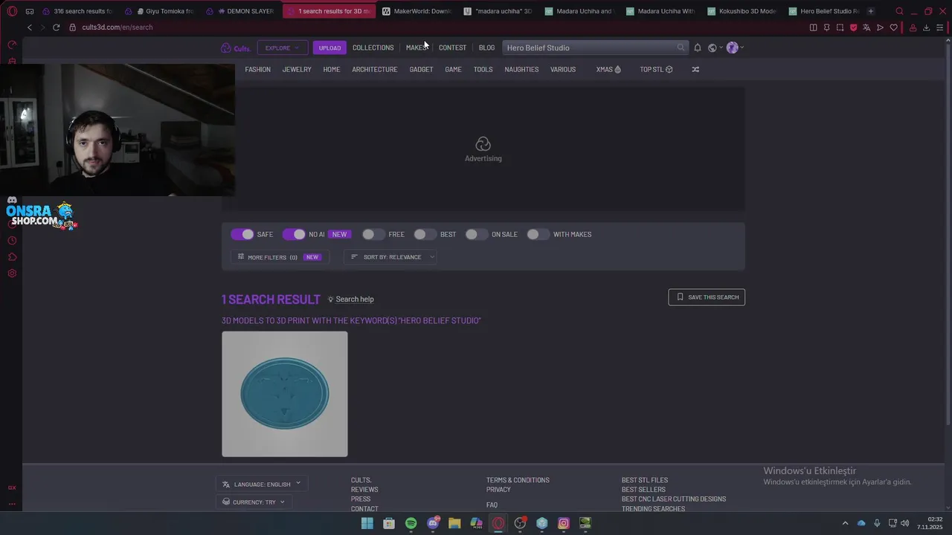Open TERMS & CONDITIONS footer link
The image size is (952, 535).
518,480
